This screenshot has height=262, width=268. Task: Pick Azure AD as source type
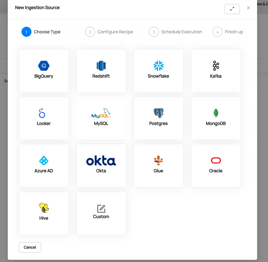click(x=44, y=166)
